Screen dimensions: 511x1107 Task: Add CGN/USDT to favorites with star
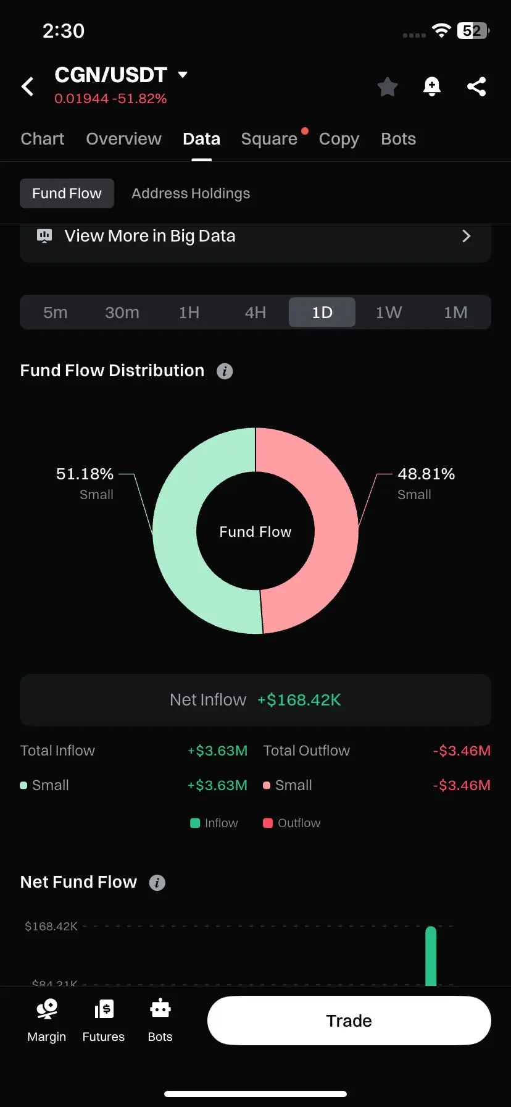tap(387, 86)
